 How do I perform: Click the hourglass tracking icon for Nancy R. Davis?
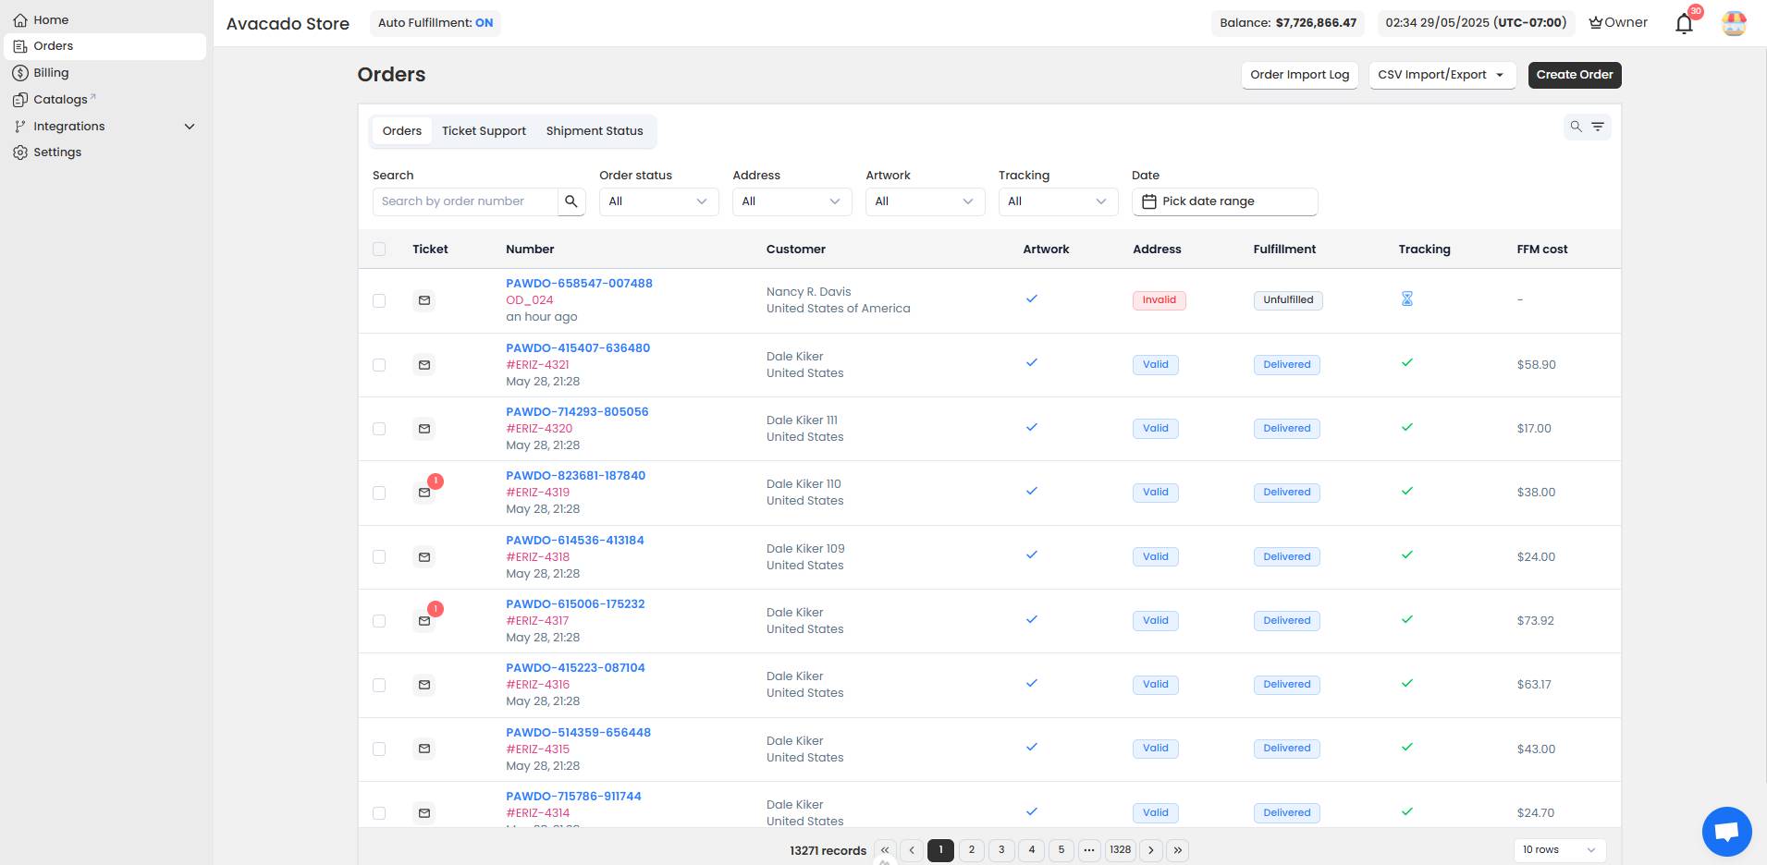pyautogui.click(x=1406, y=299)
